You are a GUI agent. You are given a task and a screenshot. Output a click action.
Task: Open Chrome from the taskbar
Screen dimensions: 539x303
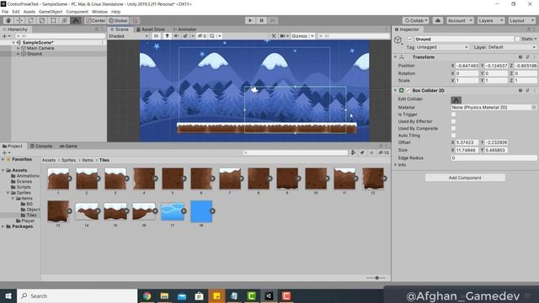[x=147, y=295]
